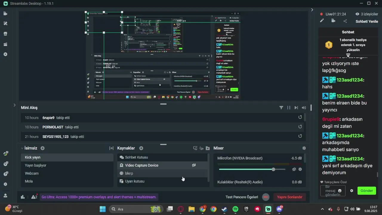382x215 pixels.
Task: Open the performance stats bar-chart icon
Action: pyautogui.click(x=23, y=197)
